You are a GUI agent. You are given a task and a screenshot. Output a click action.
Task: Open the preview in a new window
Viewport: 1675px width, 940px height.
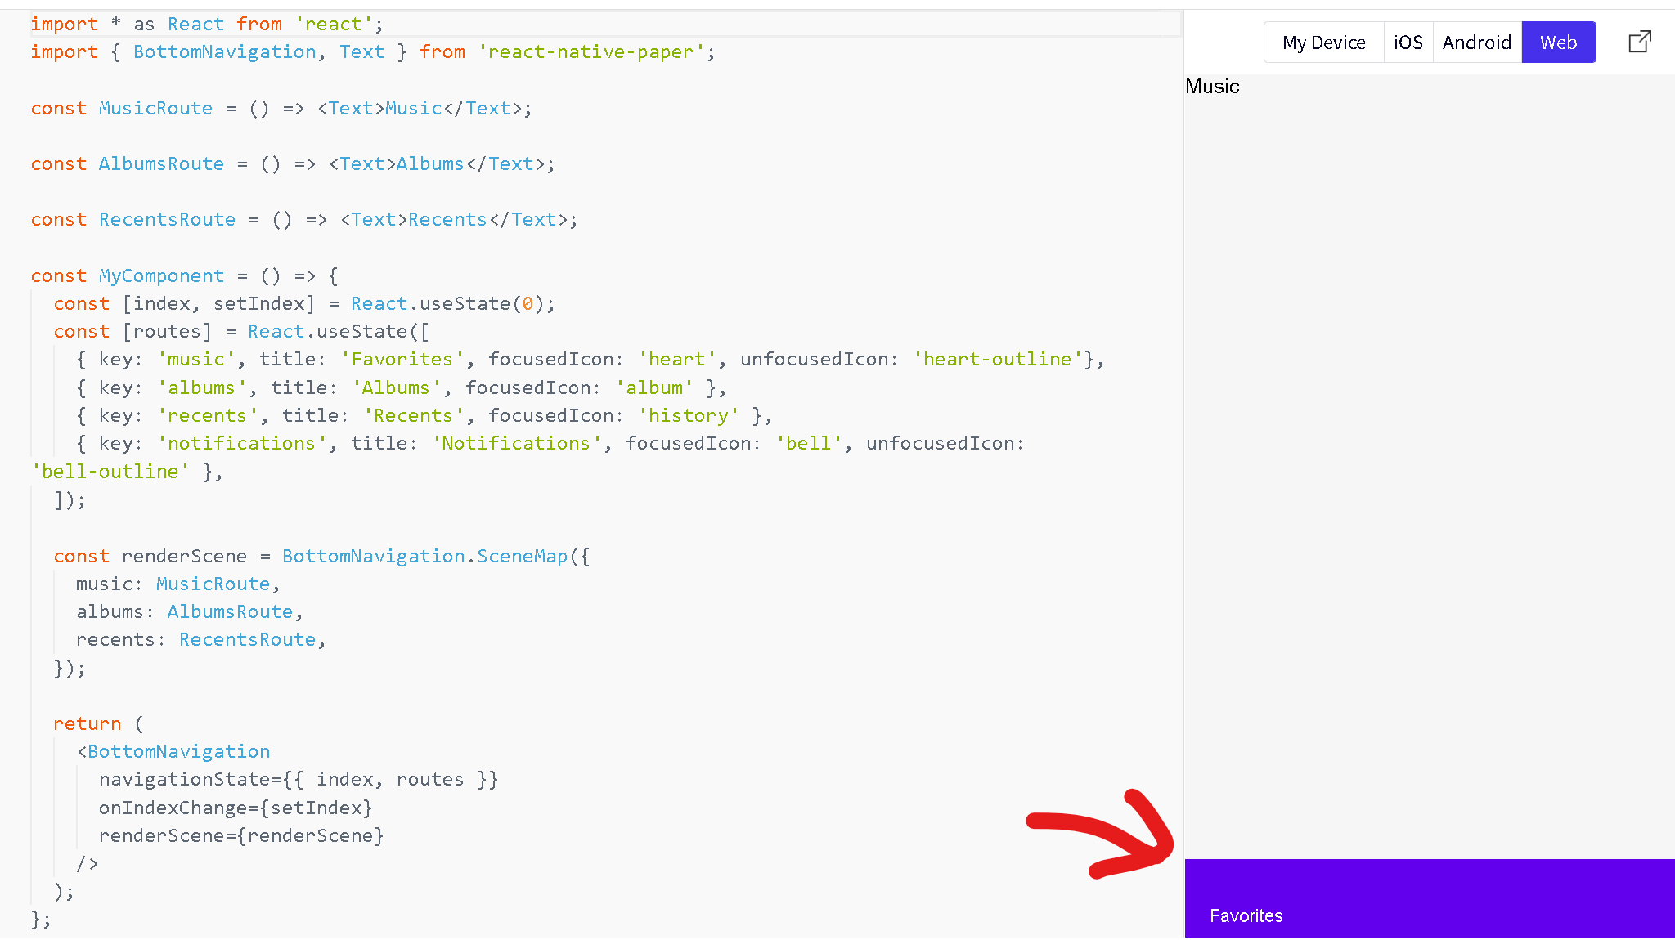tap(1639, 41)
